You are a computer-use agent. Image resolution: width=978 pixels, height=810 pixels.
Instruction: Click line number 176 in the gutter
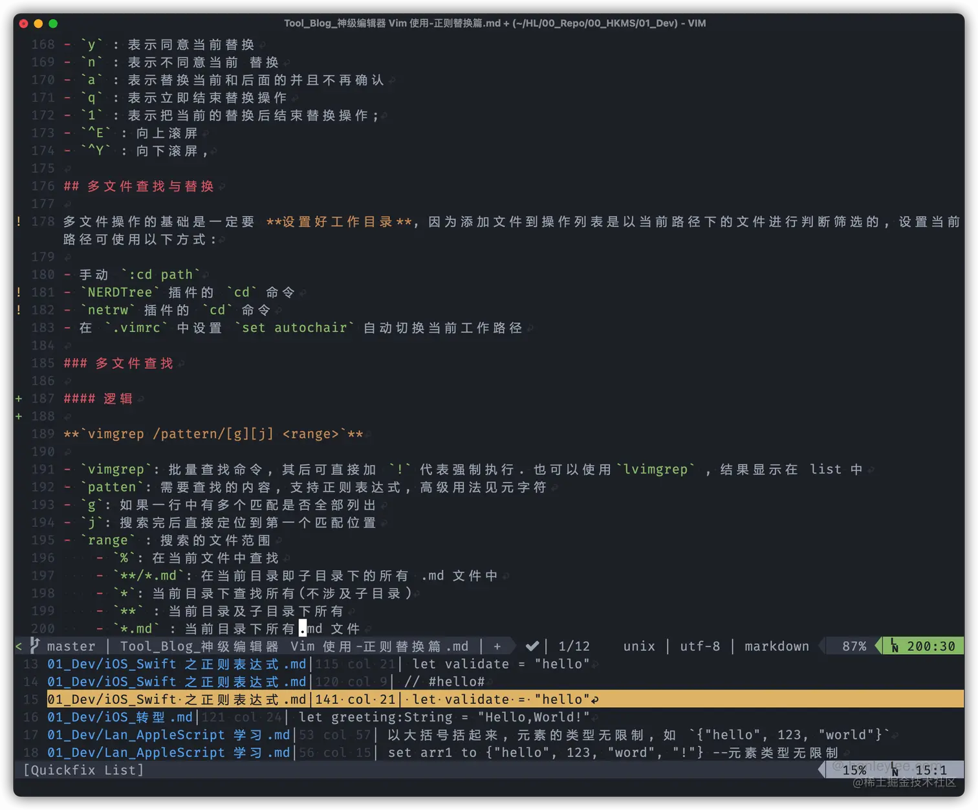pos(43,186)
